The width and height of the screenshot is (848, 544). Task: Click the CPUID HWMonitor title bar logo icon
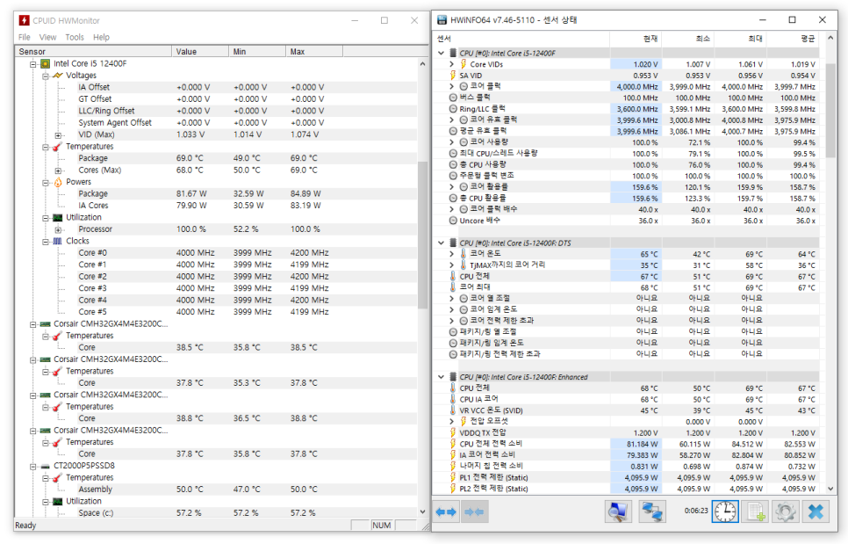(24, 20)
